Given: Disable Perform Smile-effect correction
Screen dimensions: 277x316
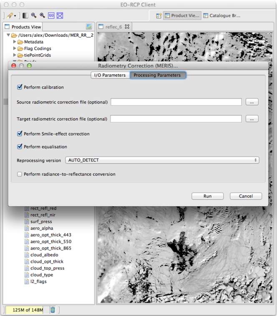Looking at the screenshot, I should tap(20, 134).
